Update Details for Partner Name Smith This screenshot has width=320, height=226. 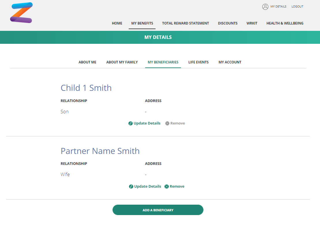tap(145, 187)
